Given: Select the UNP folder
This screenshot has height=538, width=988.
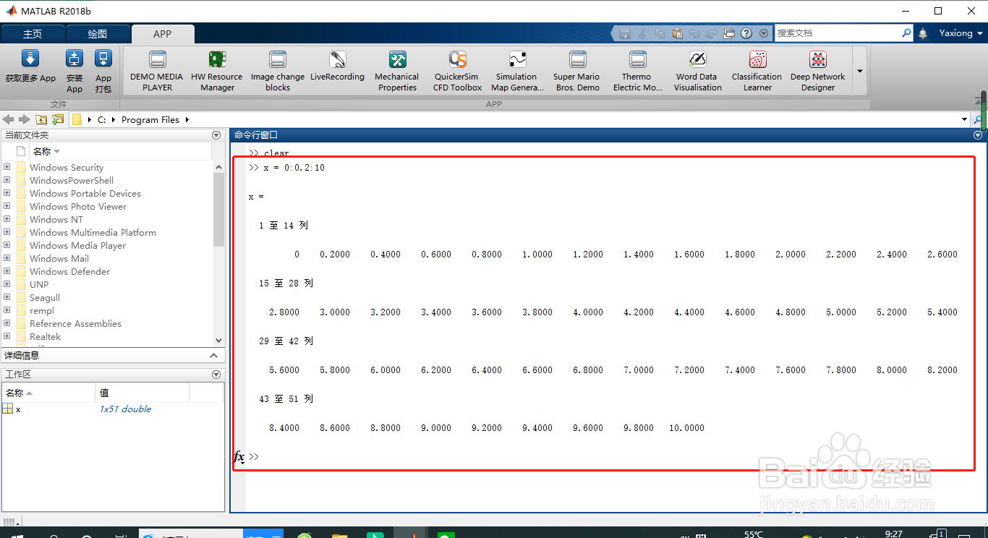Looking at the screenshot, I should click(x=39, y=285).
